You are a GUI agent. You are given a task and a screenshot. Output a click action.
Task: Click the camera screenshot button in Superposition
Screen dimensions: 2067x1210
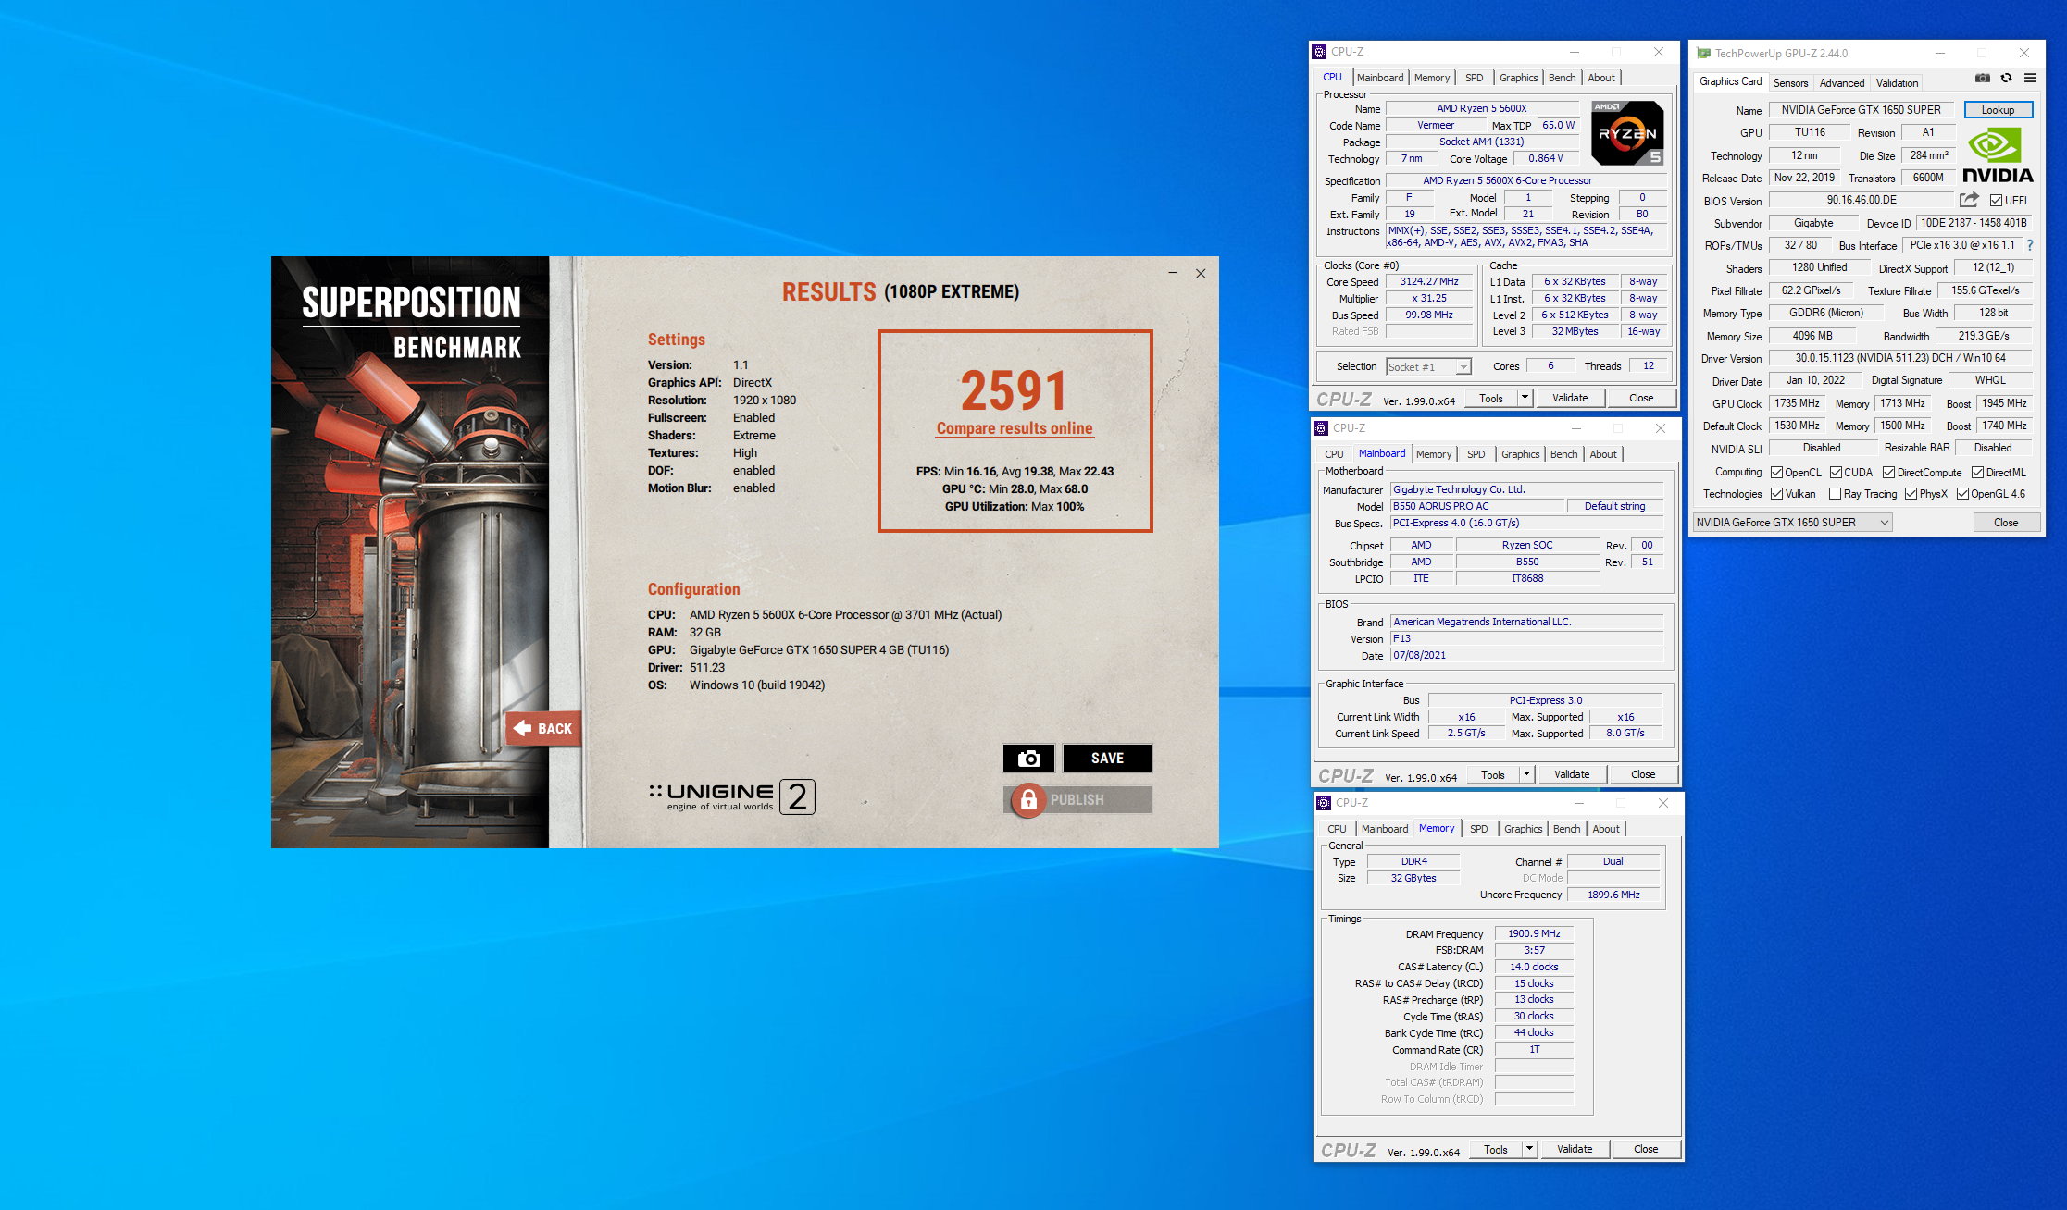(x=1028, y=759)
